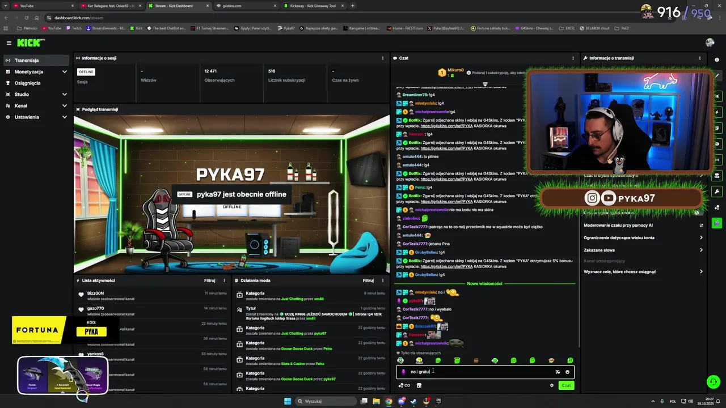Screen dimensions: 726x408
Task: Click the browser address bar
Action: [340, 18]
